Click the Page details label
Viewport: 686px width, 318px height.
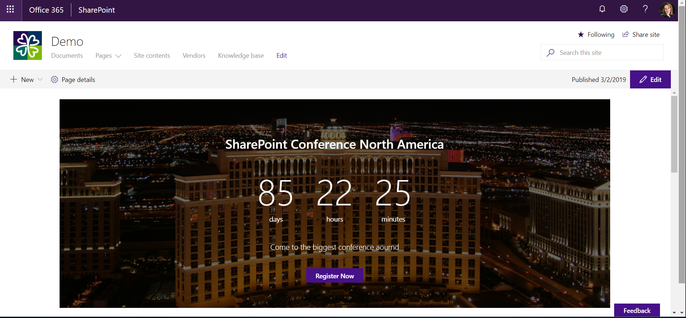pos(78,80)
